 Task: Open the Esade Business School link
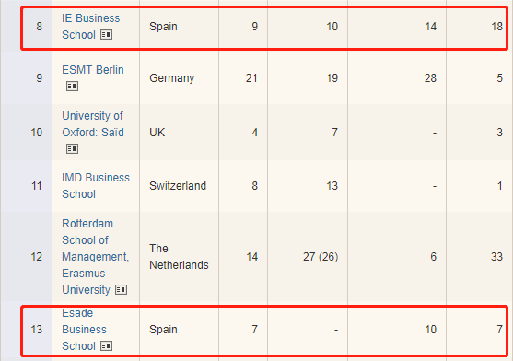(84, 330)
